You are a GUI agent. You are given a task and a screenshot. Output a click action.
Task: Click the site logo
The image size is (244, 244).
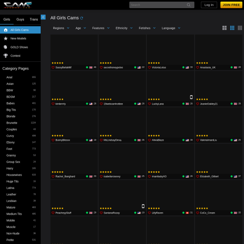(17, 5)
